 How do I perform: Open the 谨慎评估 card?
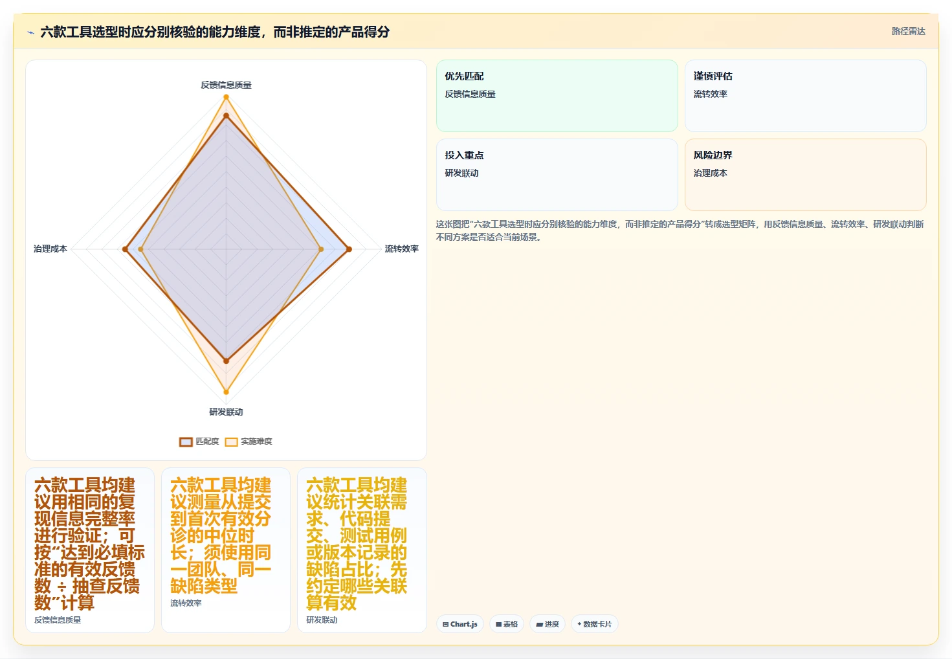coord(805,96)
